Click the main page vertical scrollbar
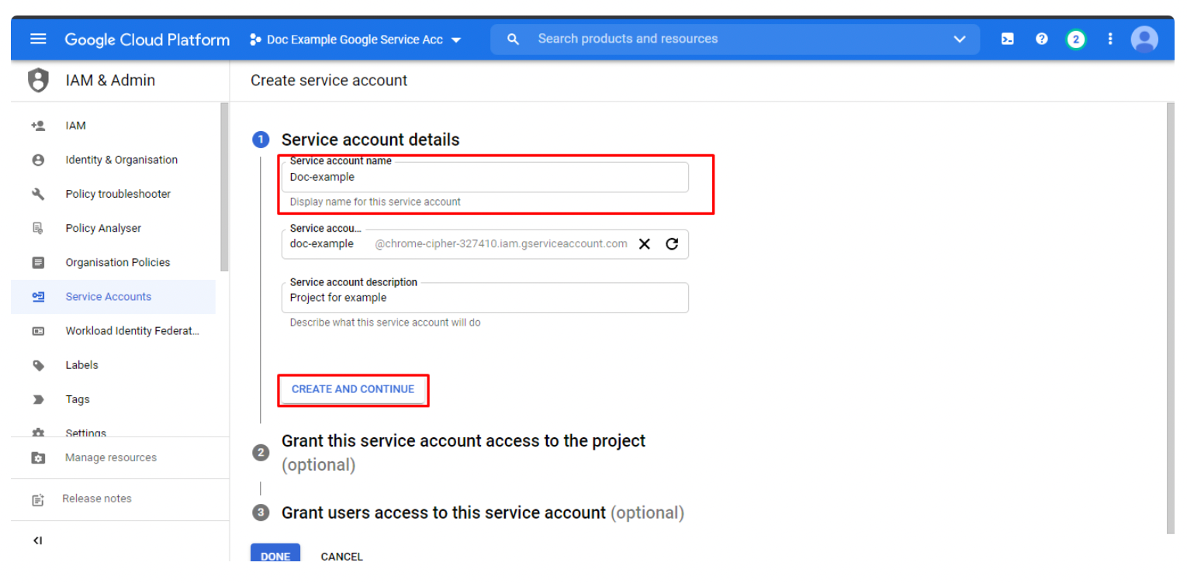The height and width of the screenshot is (583, 1187). click(x=1170, y=318)
